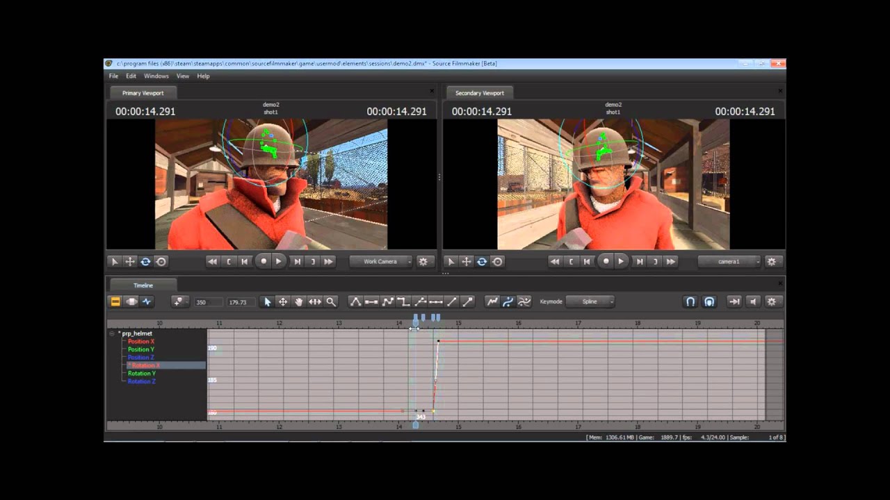Screen dimensions: 890x500
Task: Step to previous frame in primary viewport
Action: (245, 262)
